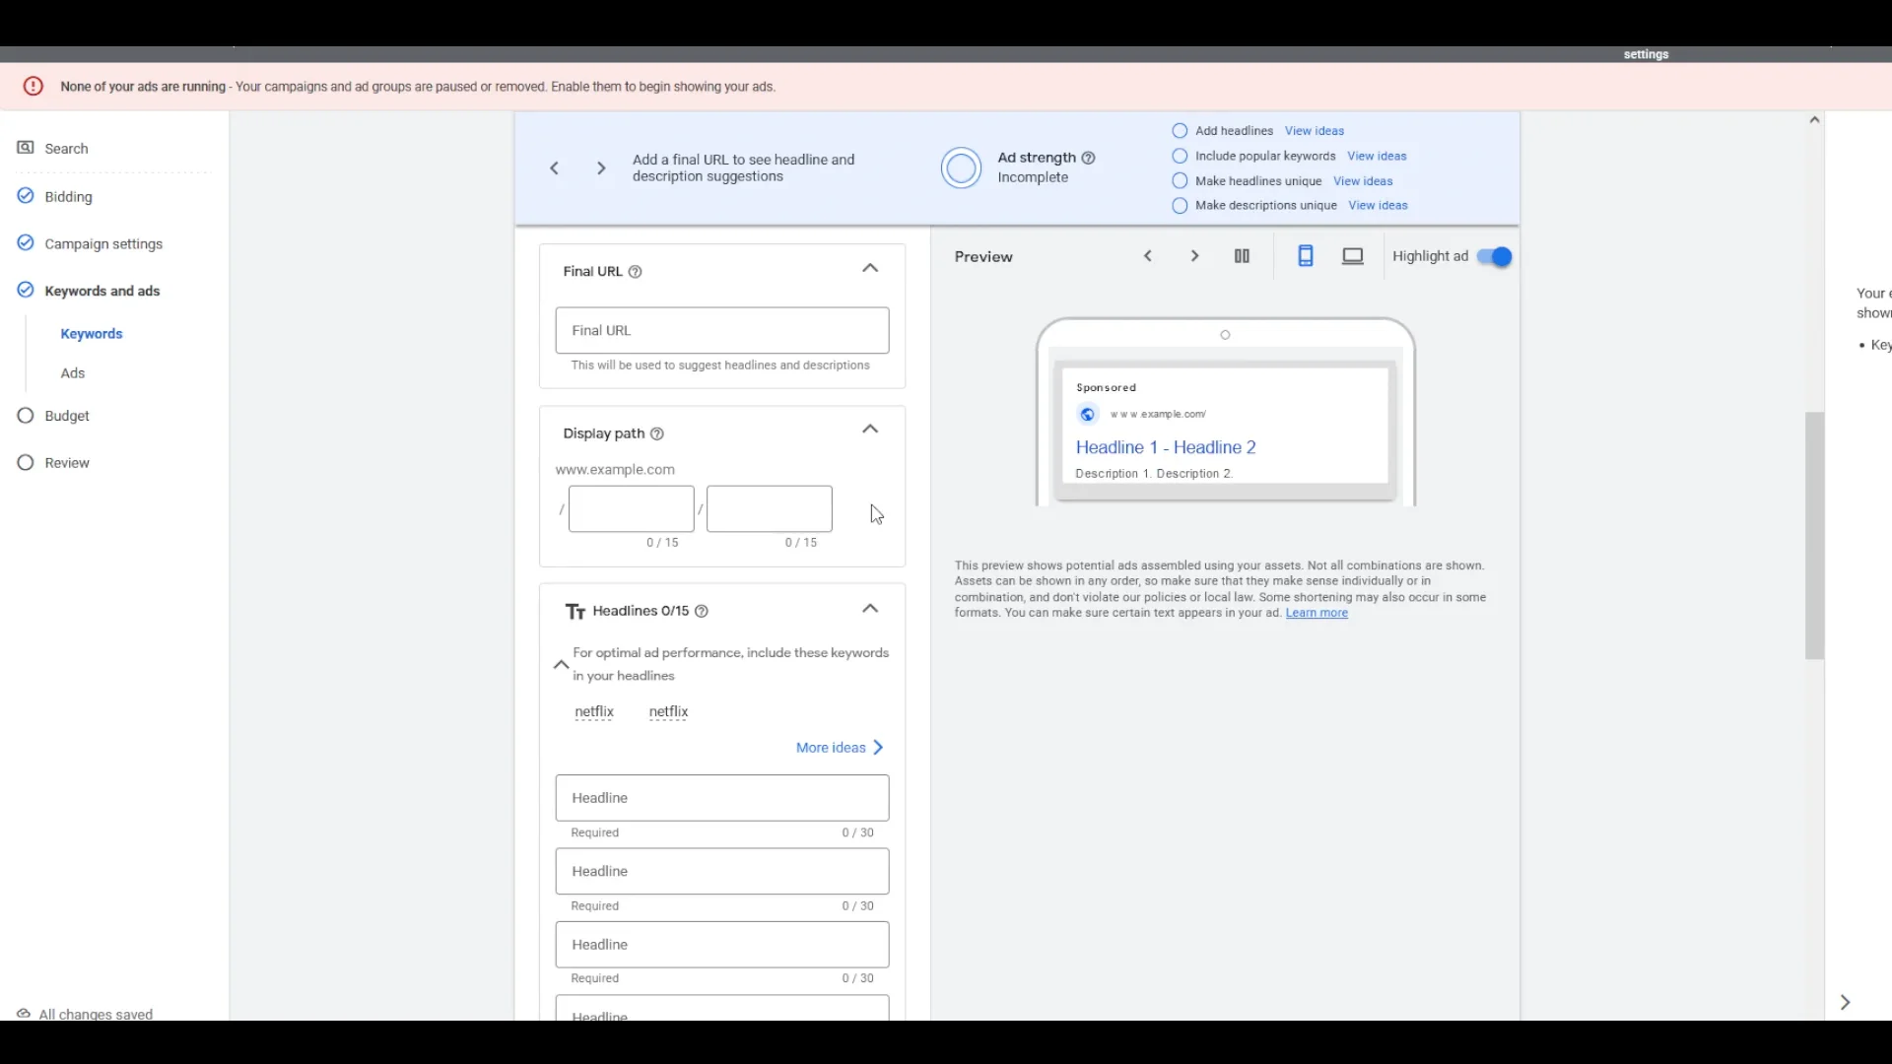Collapse the Display path section
Screen dimensions: 1892x1064
pyautogui.click(x=870, y=429)
